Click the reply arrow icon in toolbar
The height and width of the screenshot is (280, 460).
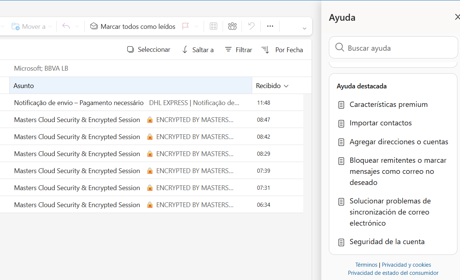click(66, 26)
